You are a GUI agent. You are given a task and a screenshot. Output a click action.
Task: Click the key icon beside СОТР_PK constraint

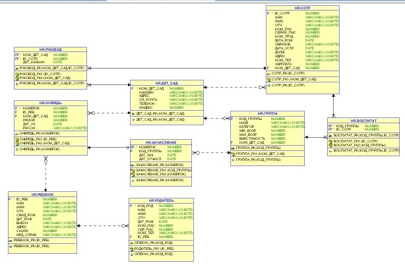[x=269, y=74]
